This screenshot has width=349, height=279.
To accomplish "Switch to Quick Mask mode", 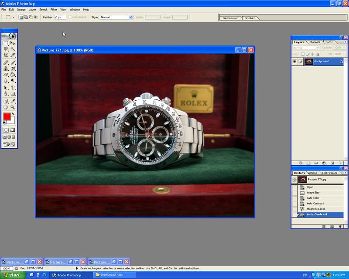I will 13,130.
